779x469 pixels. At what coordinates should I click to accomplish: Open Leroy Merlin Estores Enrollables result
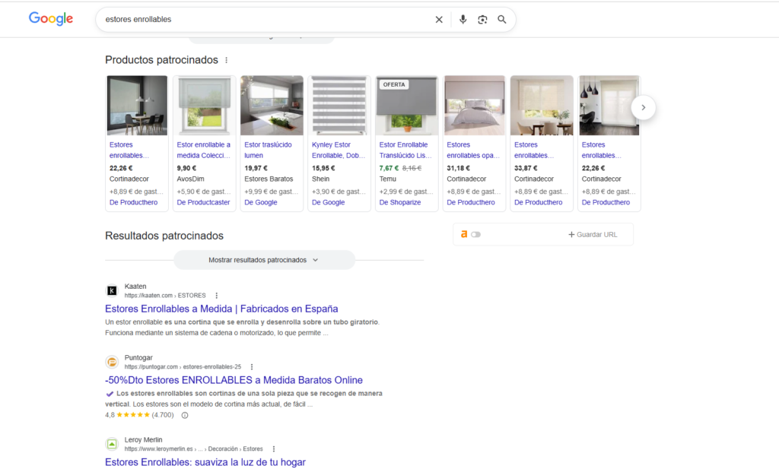tap(205, 462)
